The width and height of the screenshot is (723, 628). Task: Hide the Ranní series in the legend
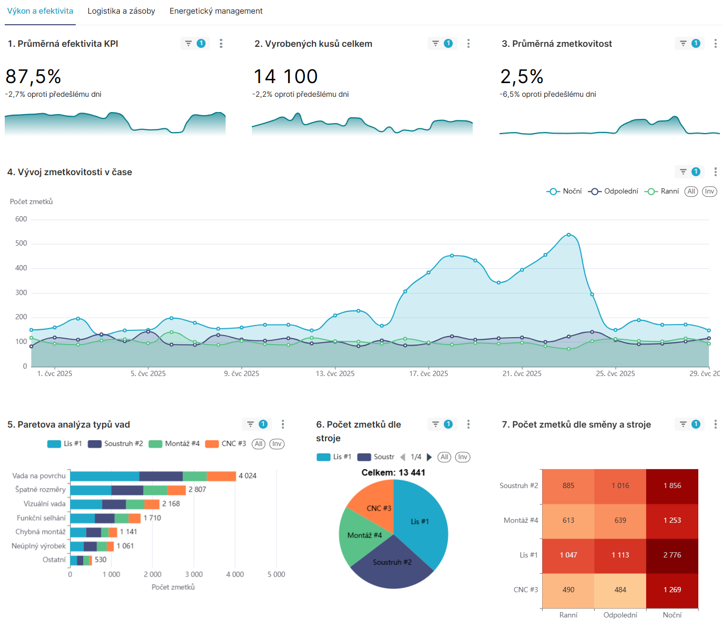click(666, 191)
